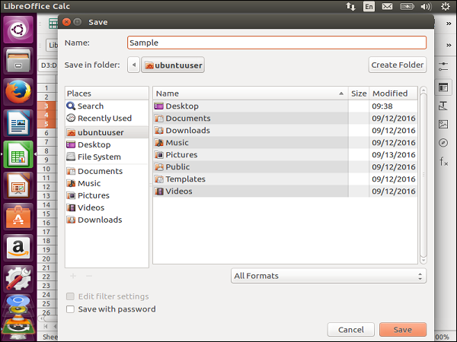Launch LibreOffice Writer from the dock
The image size is (457, 342).
pyautogui.click(x=18, y=123)
